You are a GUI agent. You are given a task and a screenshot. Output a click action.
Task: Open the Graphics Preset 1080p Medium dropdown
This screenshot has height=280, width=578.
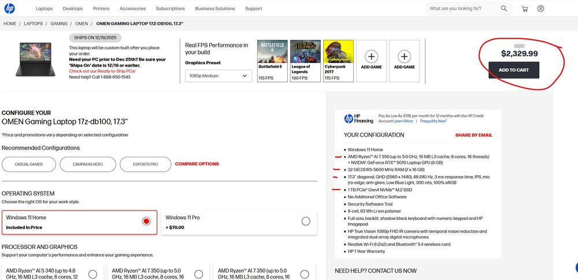click(218, 76)
